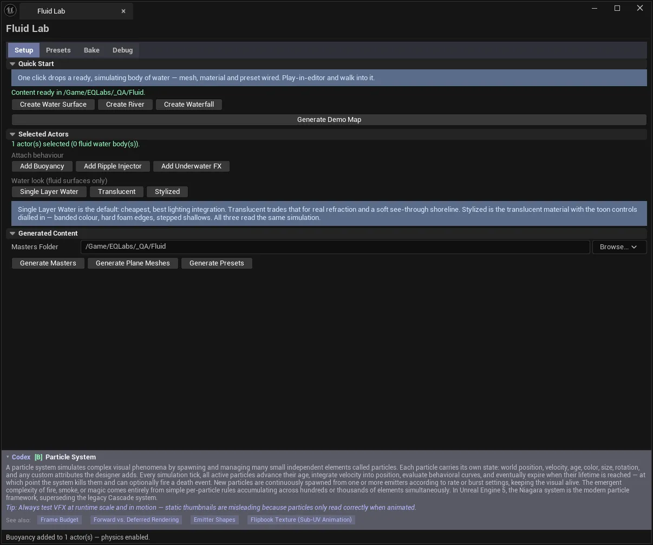Click the 'Tip: Always test VFX' line
Image resolution: width=653 pixels, height=545 pixels.
pyautogui.click(x=211, y=508)
